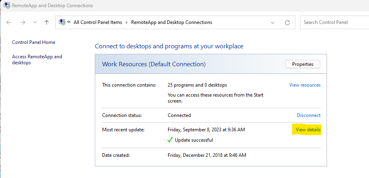369x178 pixels.
Task: Click the 'This connection contains:' label
Action: tap(129, 85)
